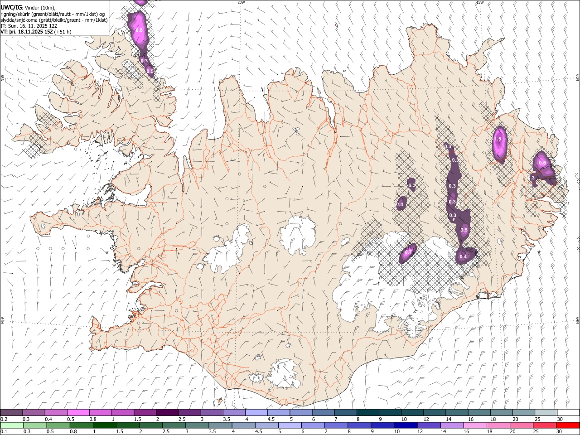The height and width of the screenshot is (435, 580).
Task: Click the 'rigning/skúrir' description line
Action: tap(53, 14)
